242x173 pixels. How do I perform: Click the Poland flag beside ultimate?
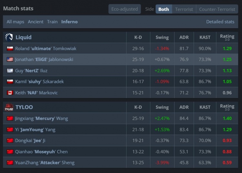[x=10, y=48]
